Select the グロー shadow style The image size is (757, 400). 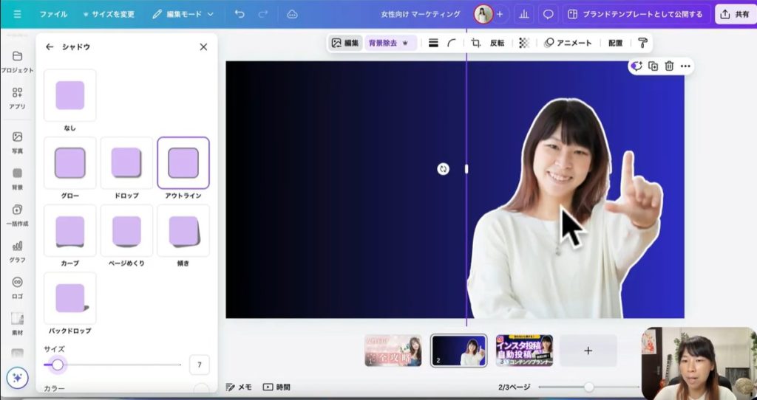(69, 163)
